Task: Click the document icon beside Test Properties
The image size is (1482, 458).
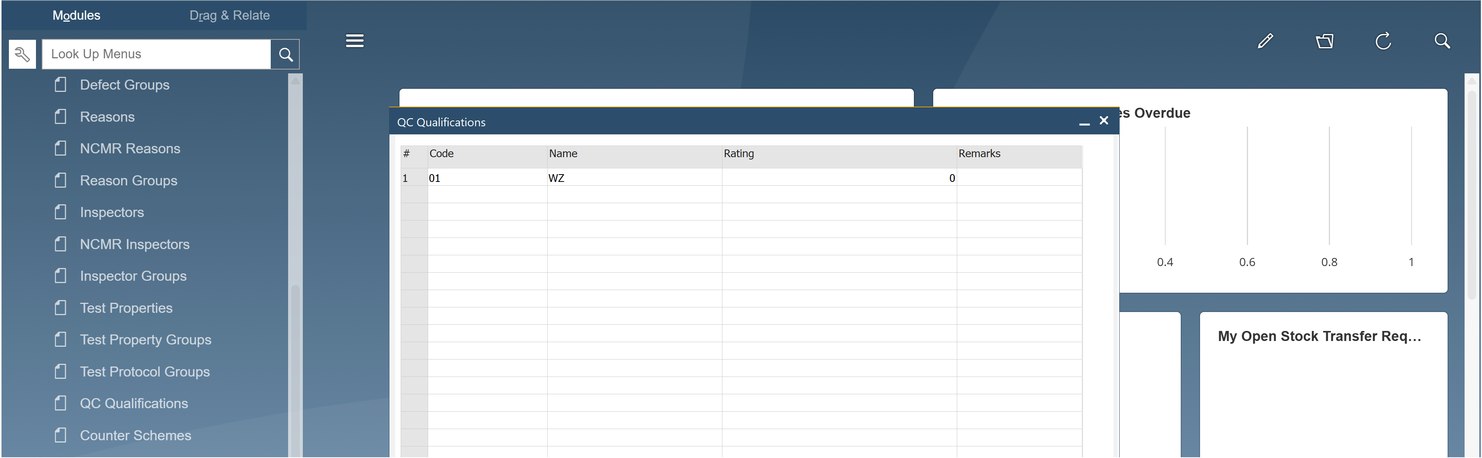Action: tap(60, 308)
